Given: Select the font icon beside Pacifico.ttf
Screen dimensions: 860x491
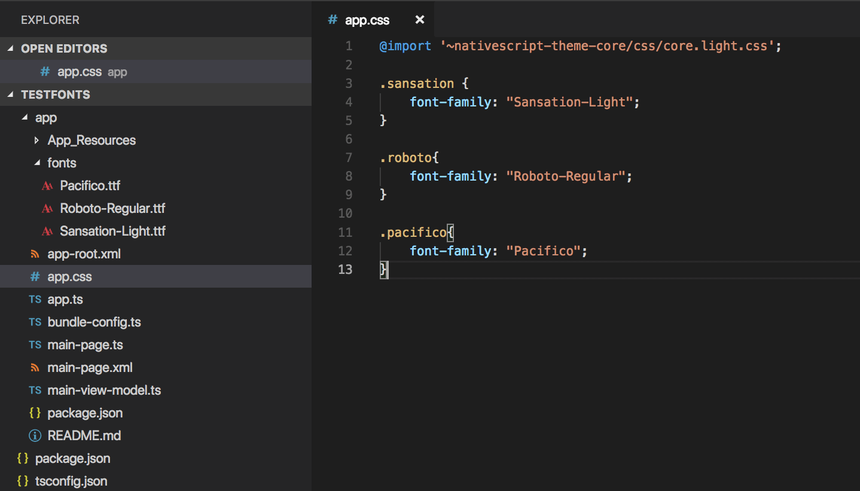Looking at the screenshot, I should pos(47,185).
